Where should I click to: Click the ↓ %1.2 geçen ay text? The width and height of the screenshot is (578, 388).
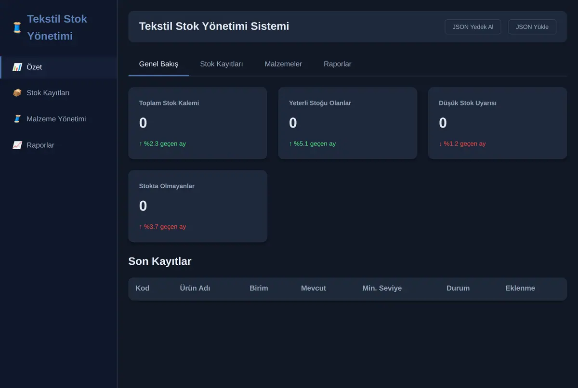click(462, 143)
